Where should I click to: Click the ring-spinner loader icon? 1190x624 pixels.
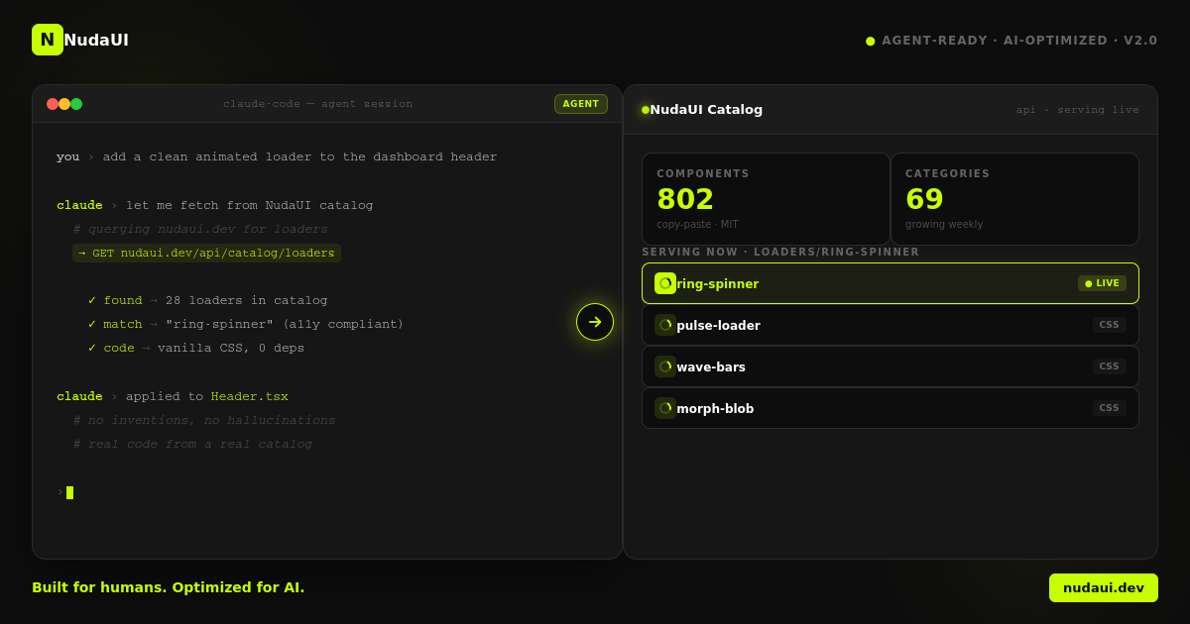coord(665,283)
